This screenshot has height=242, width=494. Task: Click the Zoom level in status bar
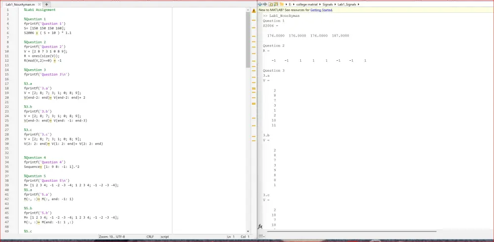[x=107, y=237]
